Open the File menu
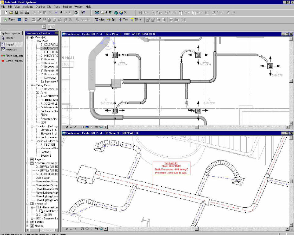294x235 pixels. (x=3, y=7)
